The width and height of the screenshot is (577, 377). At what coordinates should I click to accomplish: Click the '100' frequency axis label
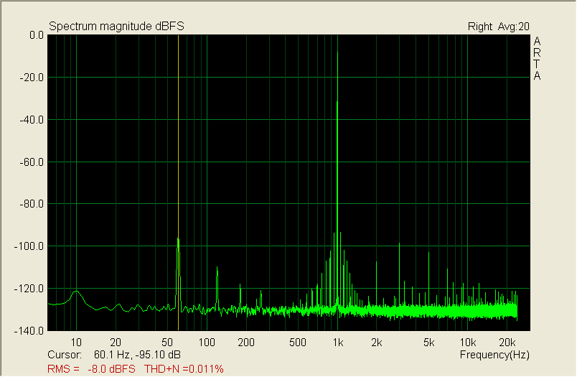207,343
